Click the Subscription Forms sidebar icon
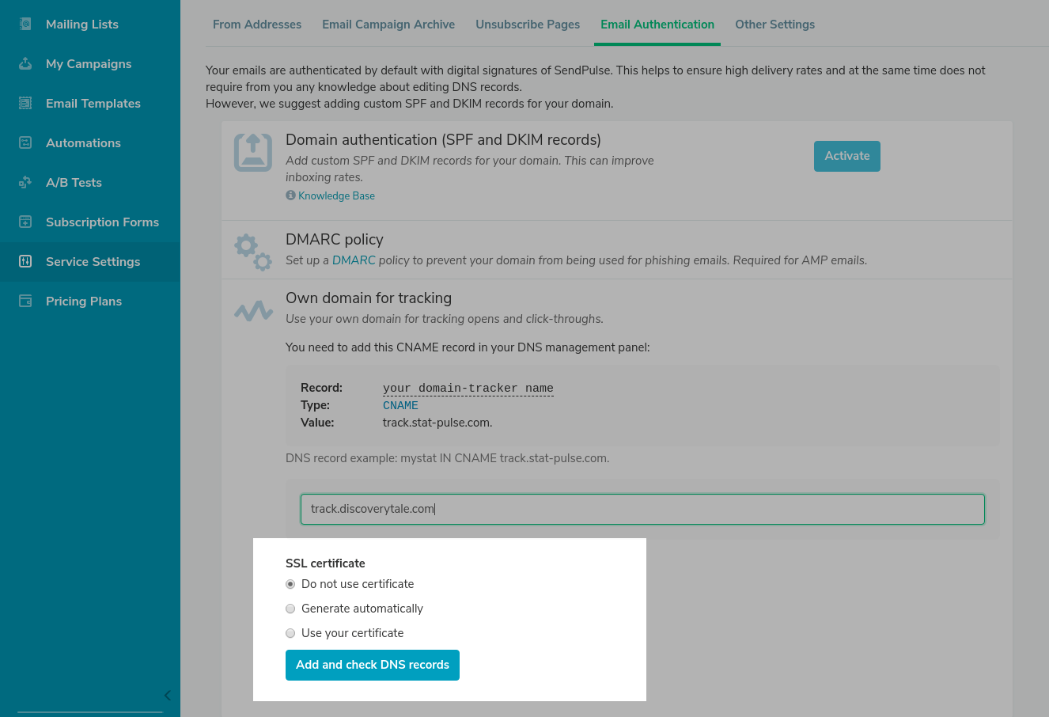 click(25, 222)
